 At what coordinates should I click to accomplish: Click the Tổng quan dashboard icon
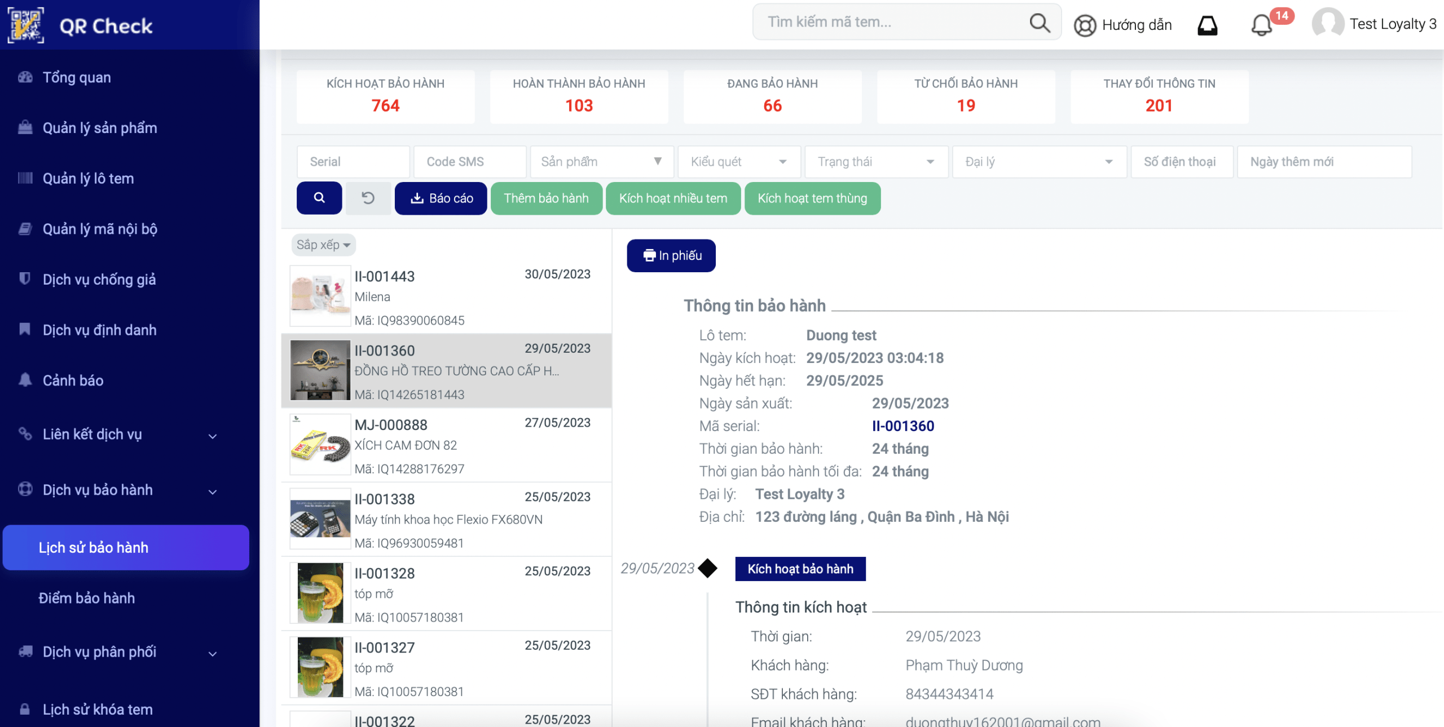point(25,77)
